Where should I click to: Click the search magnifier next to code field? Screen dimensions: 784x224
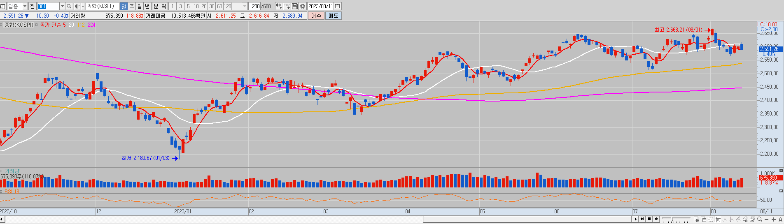pos(69,6)
